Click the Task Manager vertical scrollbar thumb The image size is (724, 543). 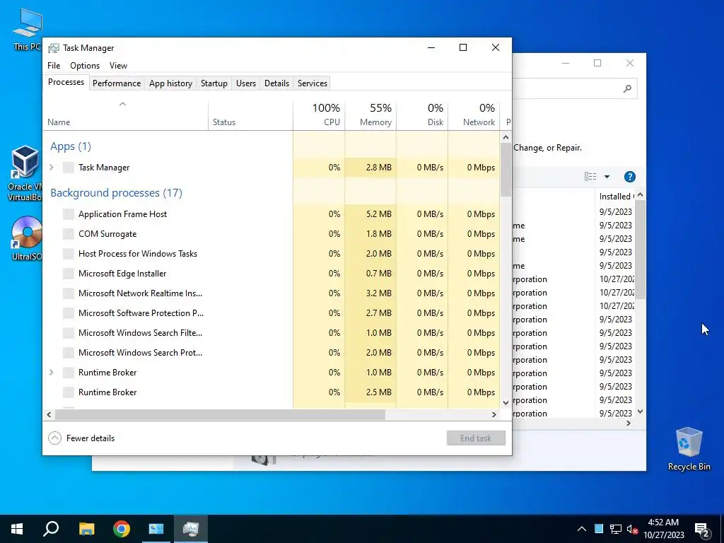click(506, 170)
